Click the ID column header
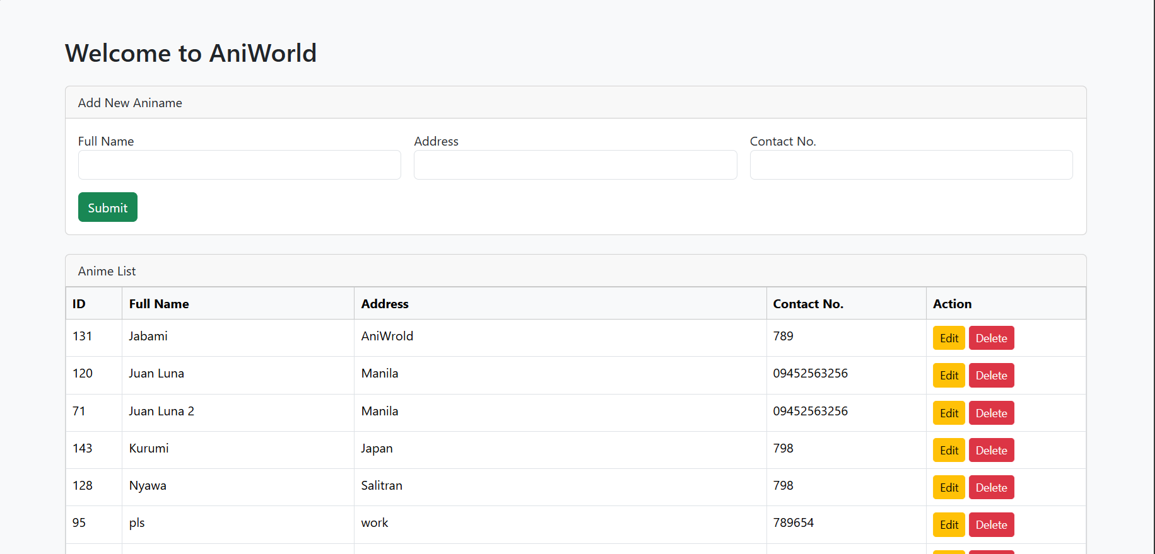Viewport: 1155px width, 554px height. (79, 304)
